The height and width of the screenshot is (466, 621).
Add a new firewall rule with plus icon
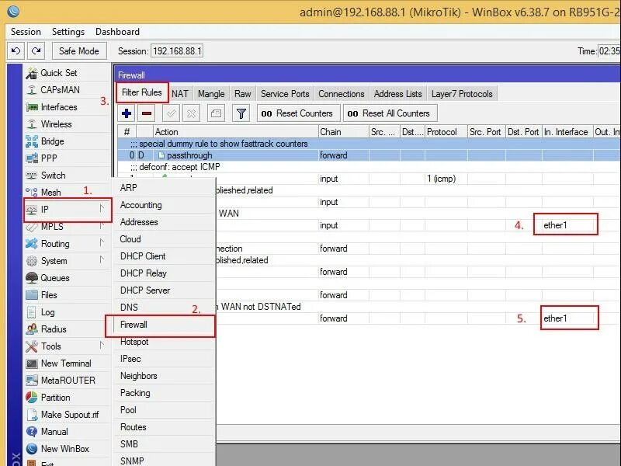[127, 113]
